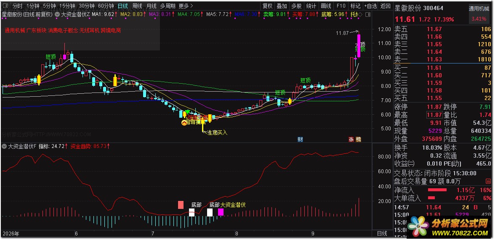This screenshot has height=240, width=495.
Task: Click the green triangle signal marker on candles
Action: pyautogui.click(x=188, y=112)
